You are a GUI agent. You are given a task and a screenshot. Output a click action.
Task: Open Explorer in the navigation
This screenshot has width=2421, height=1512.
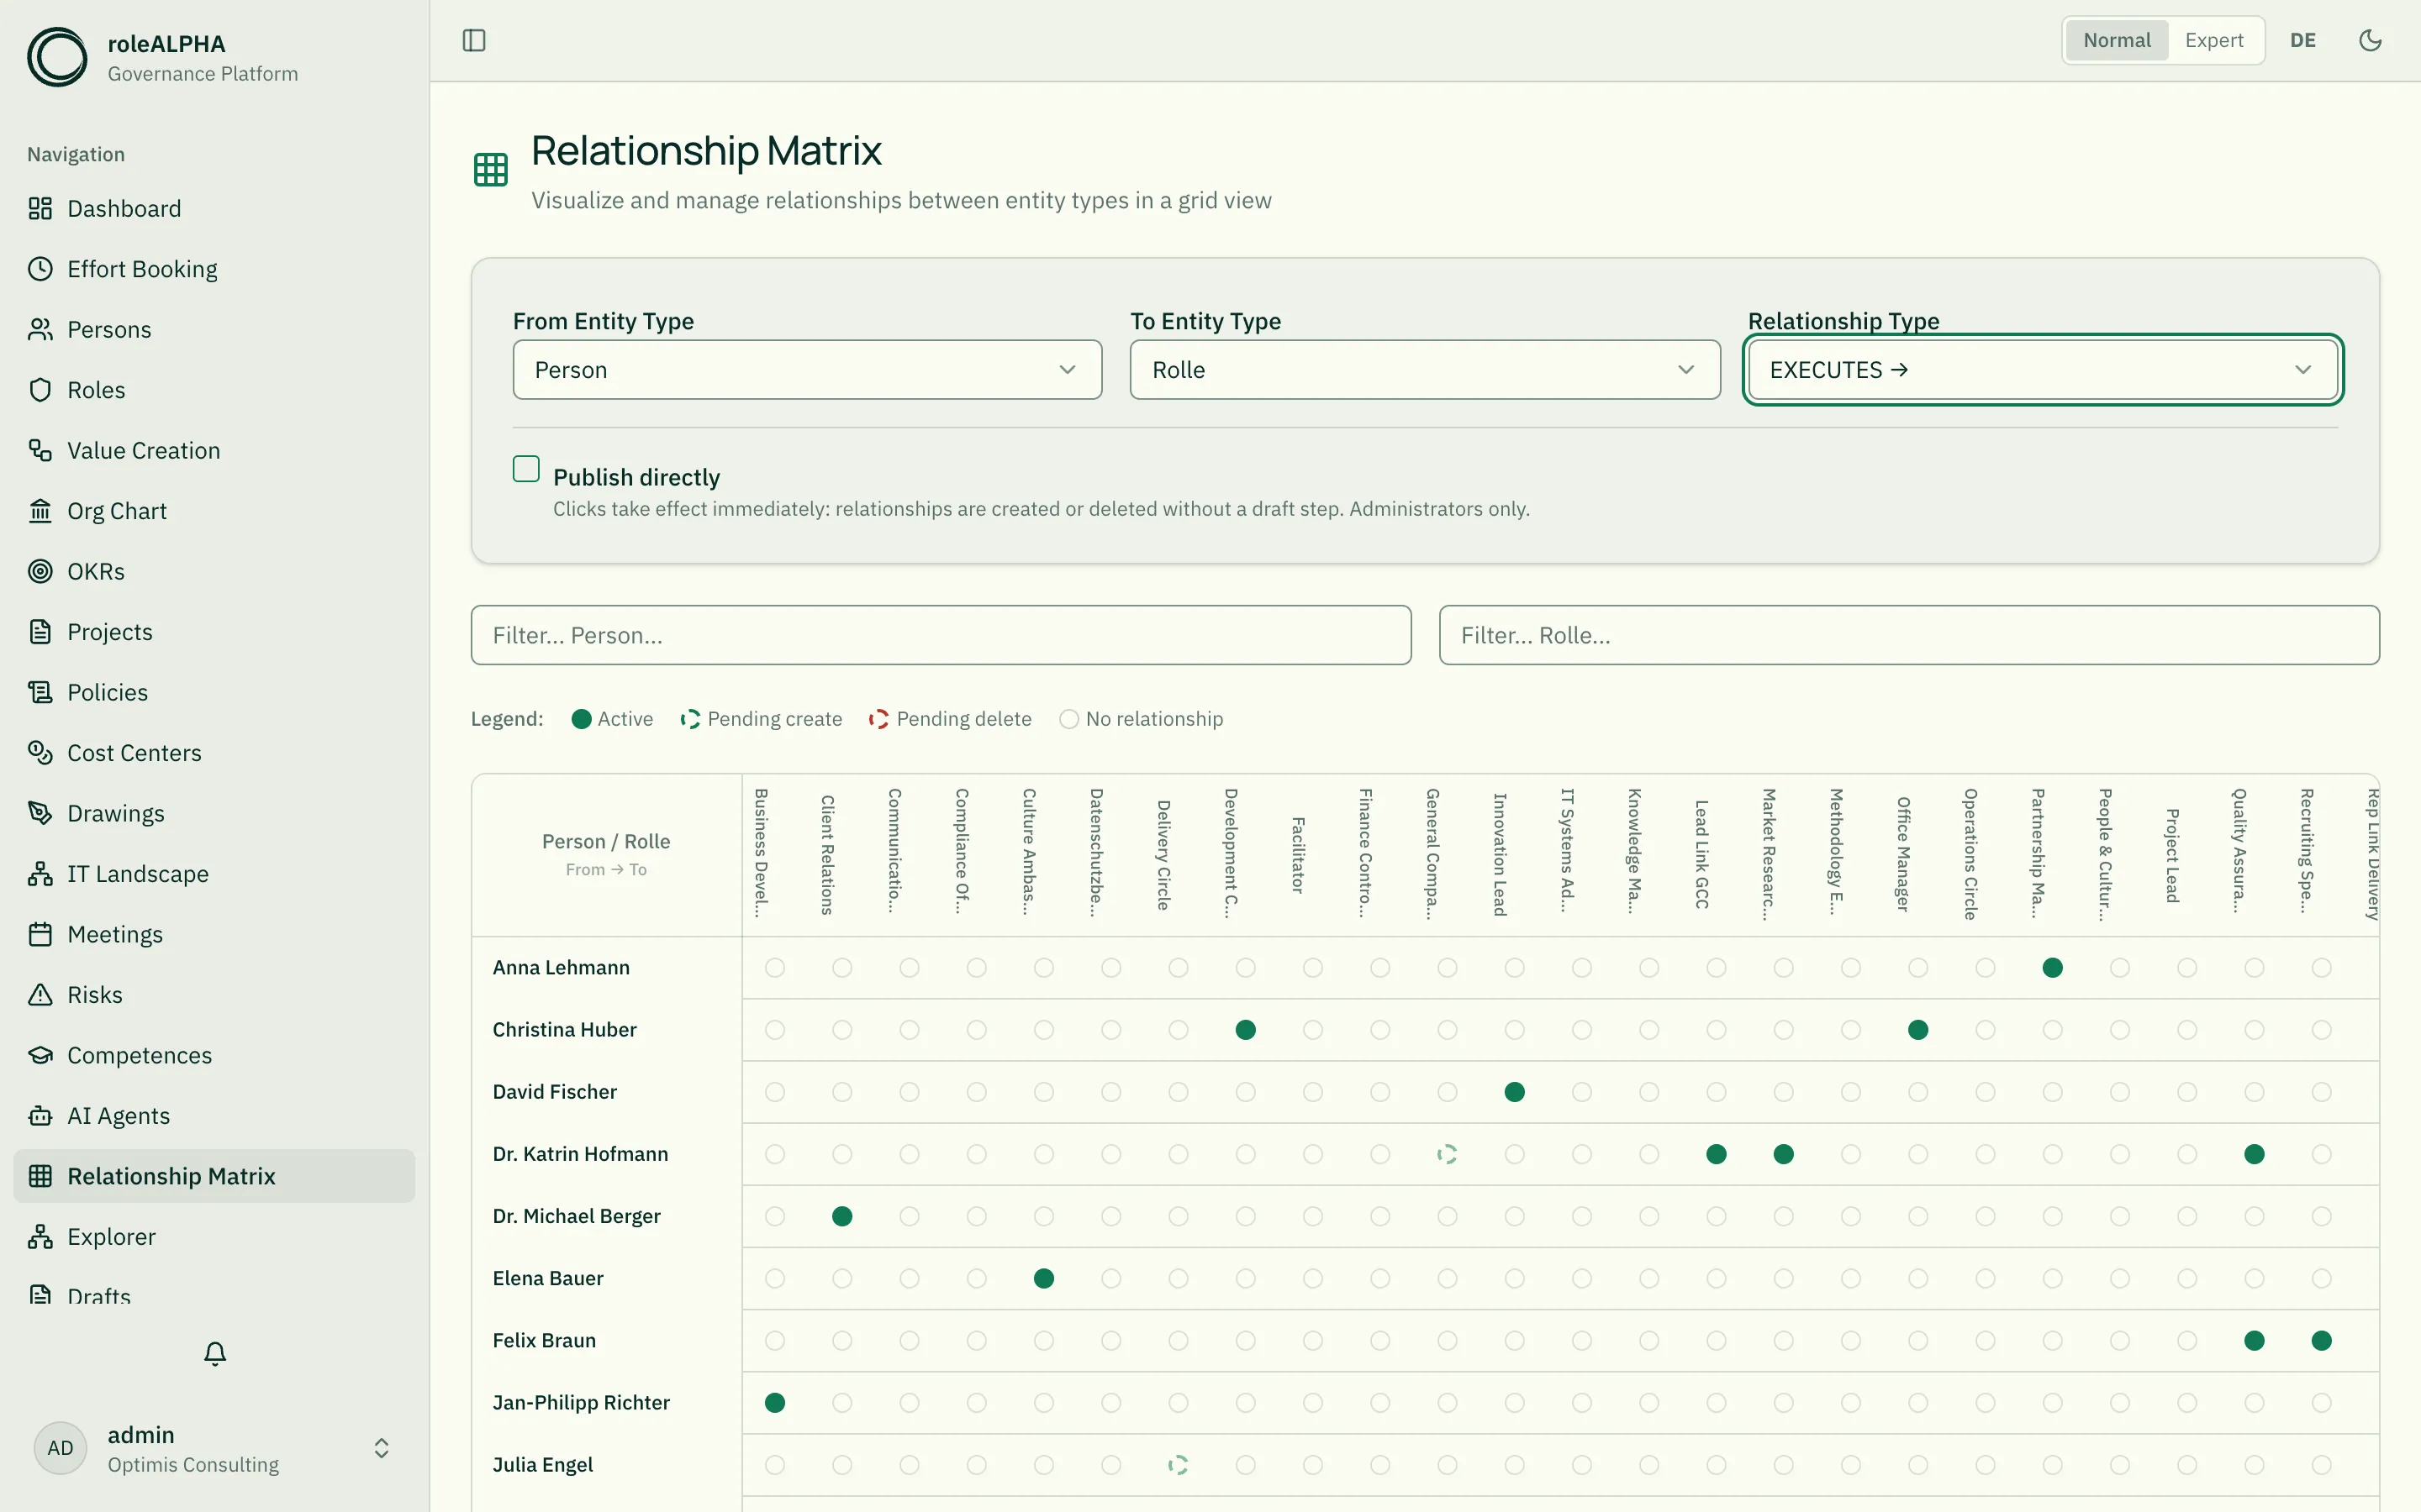(x=214, y=1237)
